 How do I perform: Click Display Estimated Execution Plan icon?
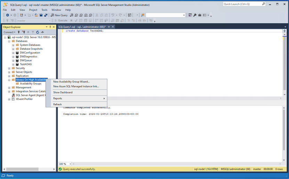[x=81, y=21]
